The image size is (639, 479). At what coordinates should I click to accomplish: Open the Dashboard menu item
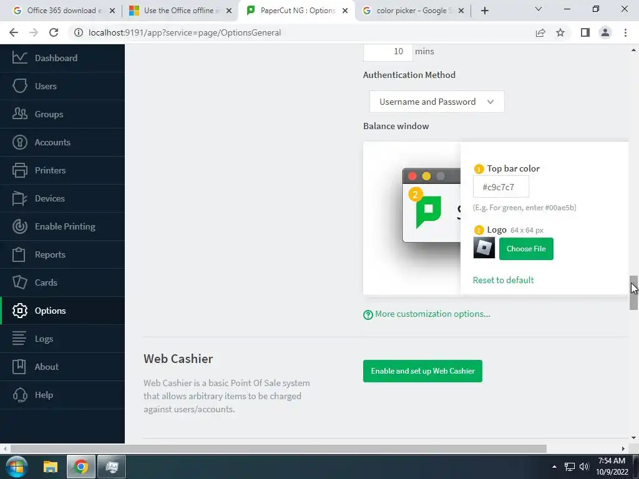(x=62, y=58)
